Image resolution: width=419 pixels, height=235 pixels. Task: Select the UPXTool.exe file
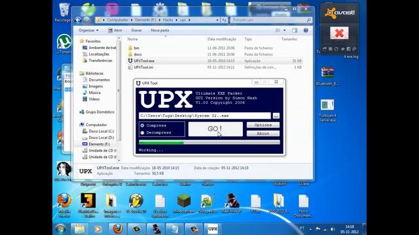[144, 61]
